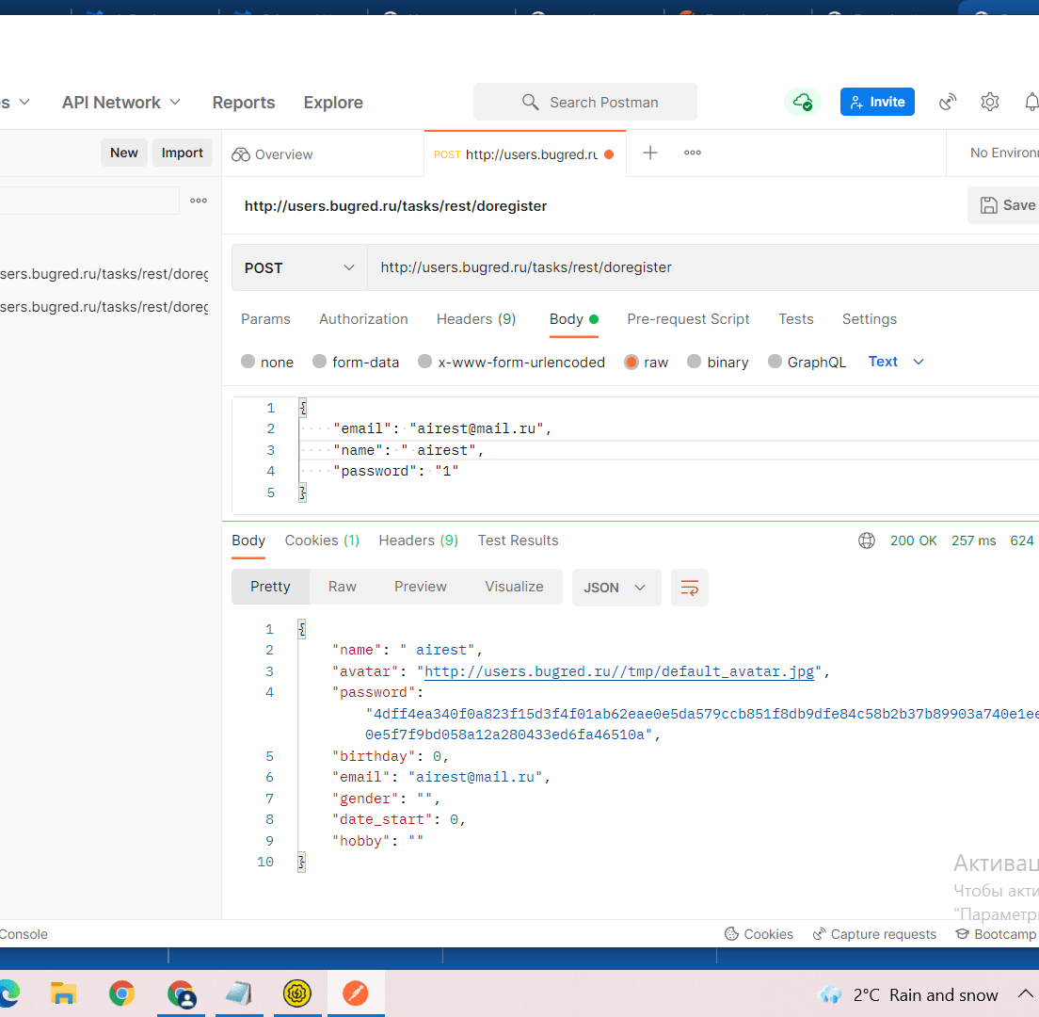Open the Pre-request Script tab
The image size is (1039, 1017).
point(688,319)
